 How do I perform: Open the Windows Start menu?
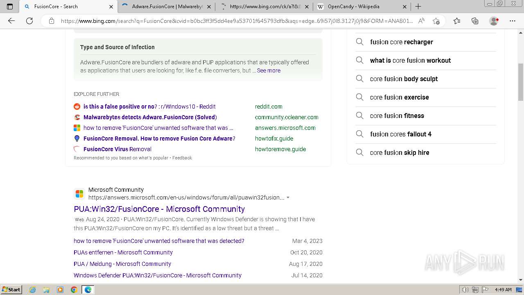(11, 290)
